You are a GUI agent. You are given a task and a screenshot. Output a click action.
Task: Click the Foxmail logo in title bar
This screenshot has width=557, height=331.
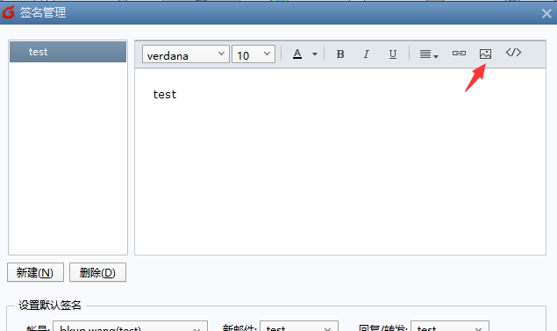(9, 12)
